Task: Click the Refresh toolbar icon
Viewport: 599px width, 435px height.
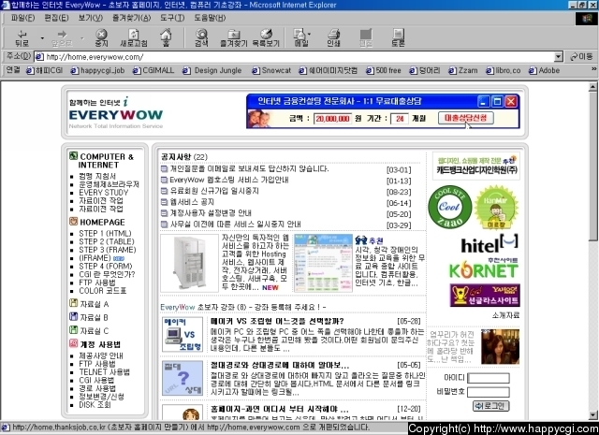Action: coord(133,37)
